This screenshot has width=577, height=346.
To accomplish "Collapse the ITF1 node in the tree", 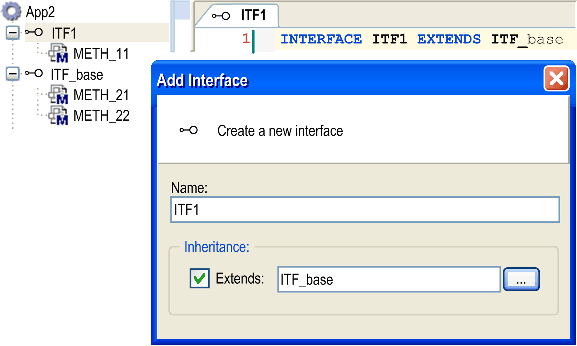I will tap(13, 32).
